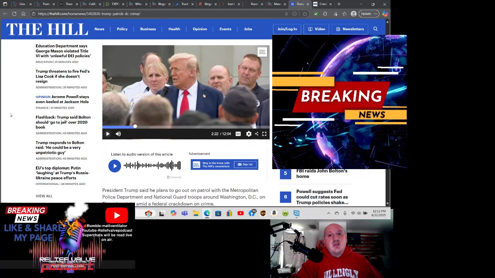Show hidden system tray icons
The image size is (495, 278).
[329, 214]
